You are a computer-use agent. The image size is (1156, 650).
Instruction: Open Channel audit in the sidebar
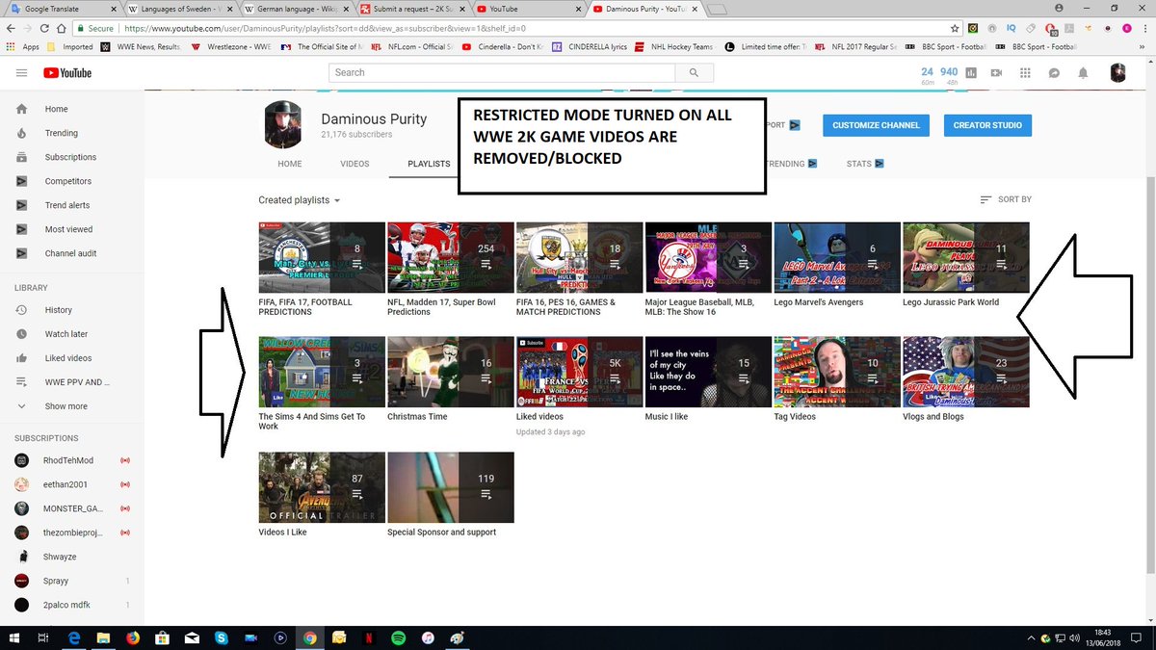72,253
